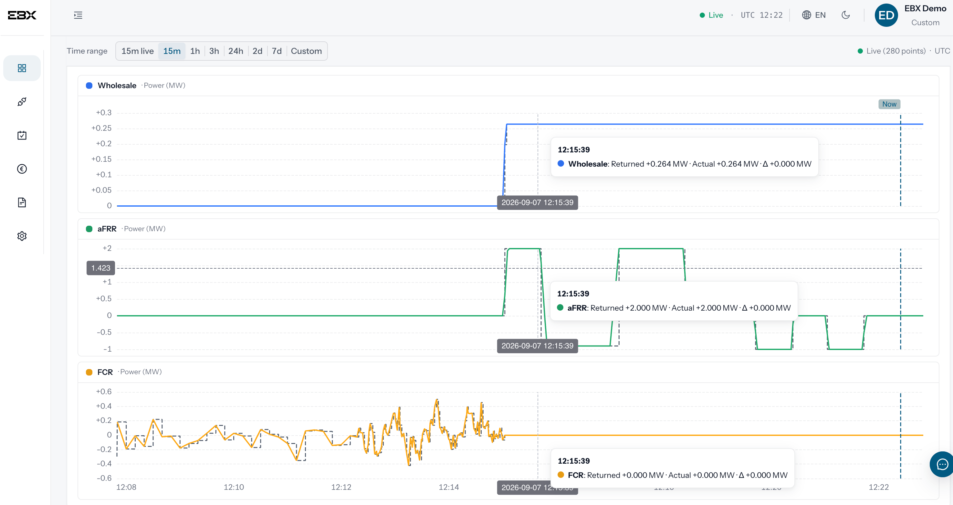
Task: Open the plug connections icon in sidebar
Action: tap(22, 102)
